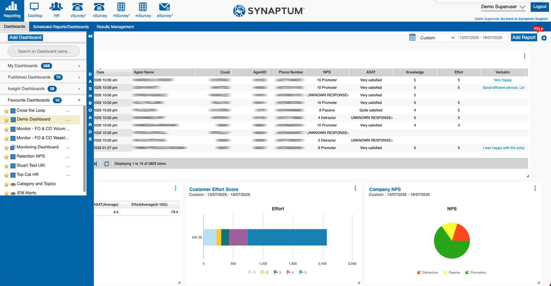The height and width of the screenshot is (286, 551).
Task: Expand Published Dashboards section
Action: click(x=43, y=77)
